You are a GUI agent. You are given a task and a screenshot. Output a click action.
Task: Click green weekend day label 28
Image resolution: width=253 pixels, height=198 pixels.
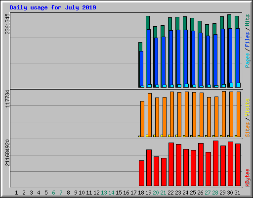tap(215, 193)
